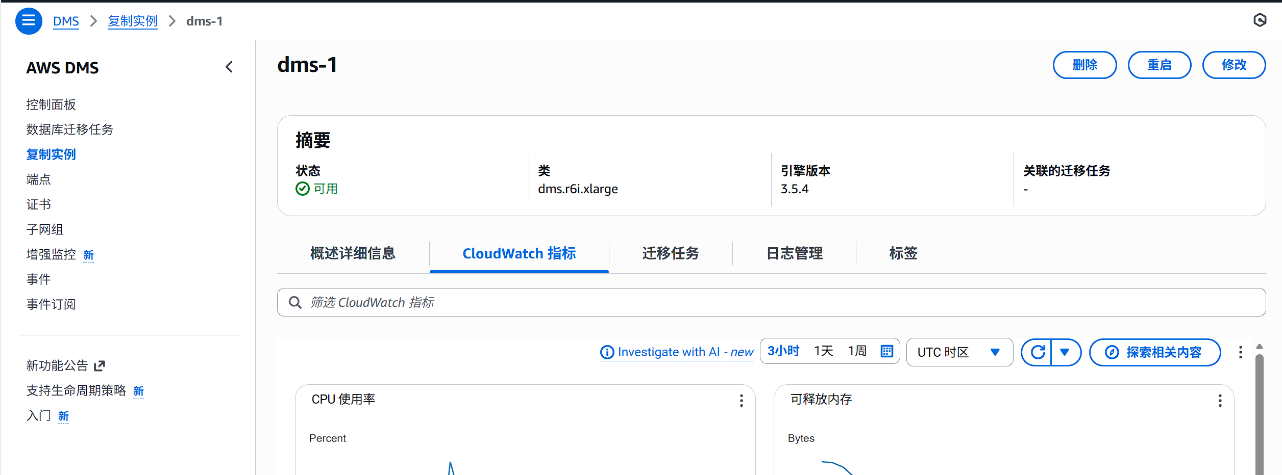The height and width of the screenshot is (475, 1282).
Task: Select the 3小时 time range
Action: 784,351
